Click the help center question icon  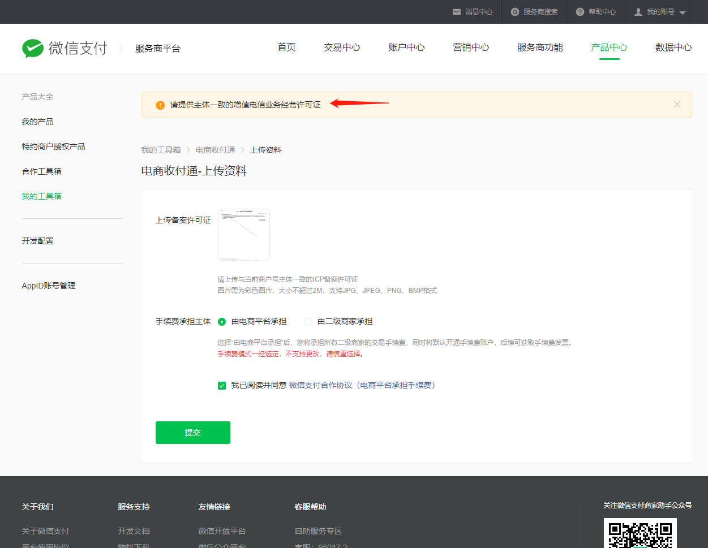point(580,12)
